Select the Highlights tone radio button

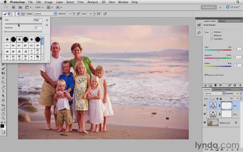coord(212,39)
